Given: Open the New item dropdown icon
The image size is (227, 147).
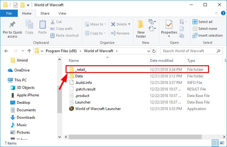Looking at the screenshot, I should coord(152,22).
